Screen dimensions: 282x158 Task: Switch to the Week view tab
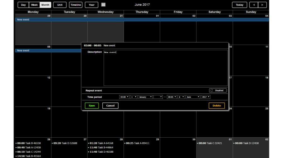point(34,5)
